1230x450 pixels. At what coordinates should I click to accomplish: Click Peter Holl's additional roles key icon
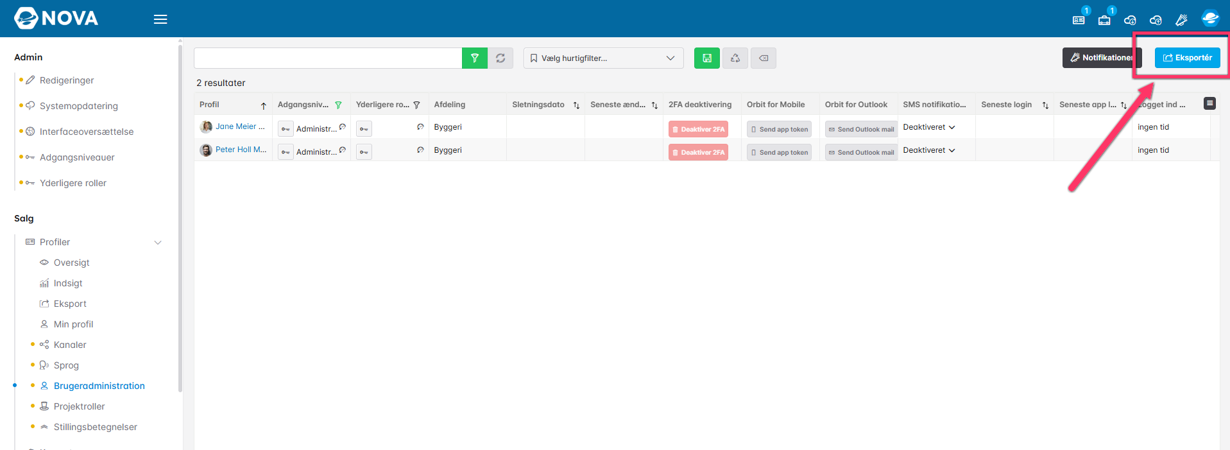[364, 152]
